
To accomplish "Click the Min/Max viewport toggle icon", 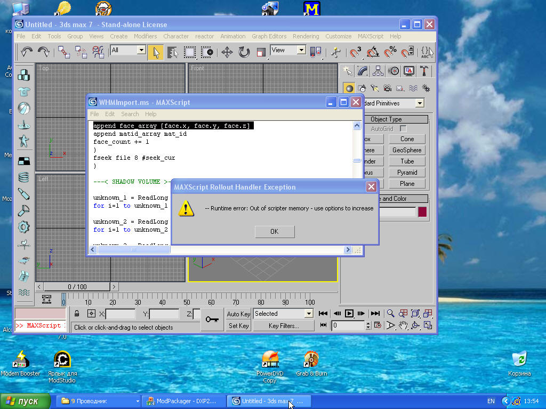I will (428, 325).
